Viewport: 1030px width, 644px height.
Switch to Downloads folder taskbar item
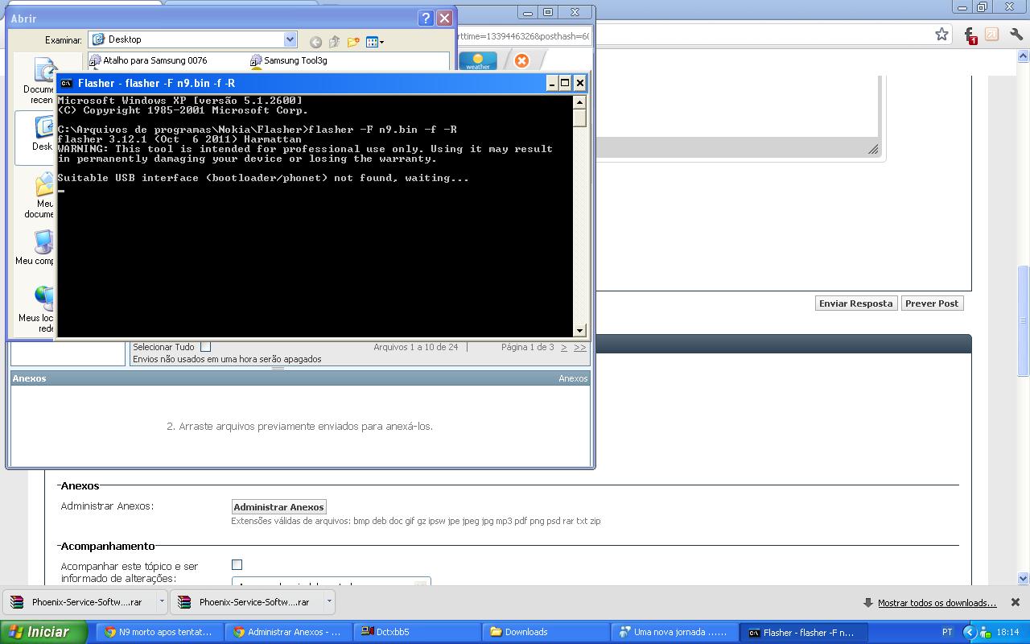click(546, 632)
